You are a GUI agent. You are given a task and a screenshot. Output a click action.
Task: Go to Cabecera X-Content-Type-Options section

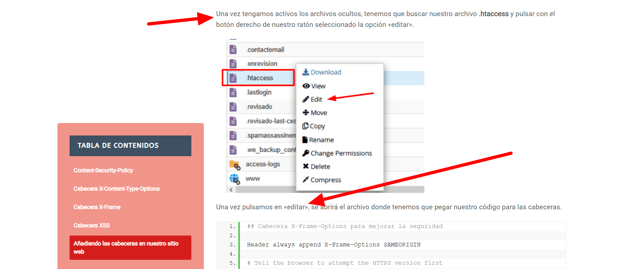click(117, 189)
